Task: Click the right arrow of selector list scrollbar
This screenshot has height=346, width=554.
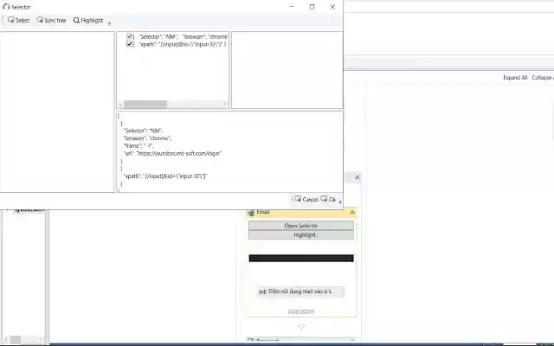Action: tap(225, 104)
